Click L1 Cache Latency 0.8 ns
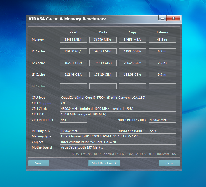 (x=162, y=51)
